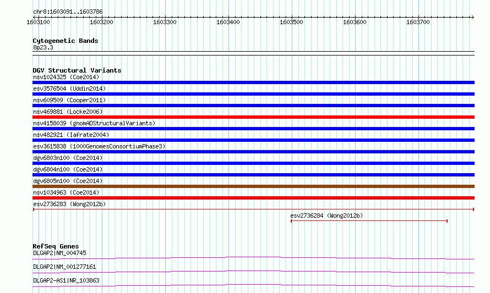
Task: Click the Cytogenetic Bands track header
Action: coord(66,41)
